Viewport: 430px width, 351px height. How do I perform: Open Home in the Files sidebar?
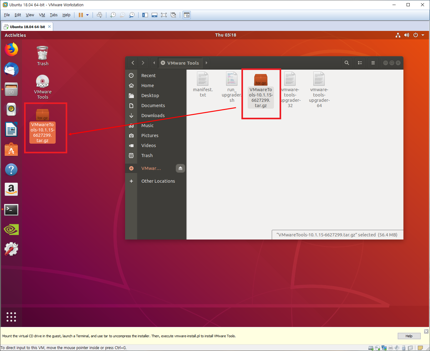(x=156, y=86)
